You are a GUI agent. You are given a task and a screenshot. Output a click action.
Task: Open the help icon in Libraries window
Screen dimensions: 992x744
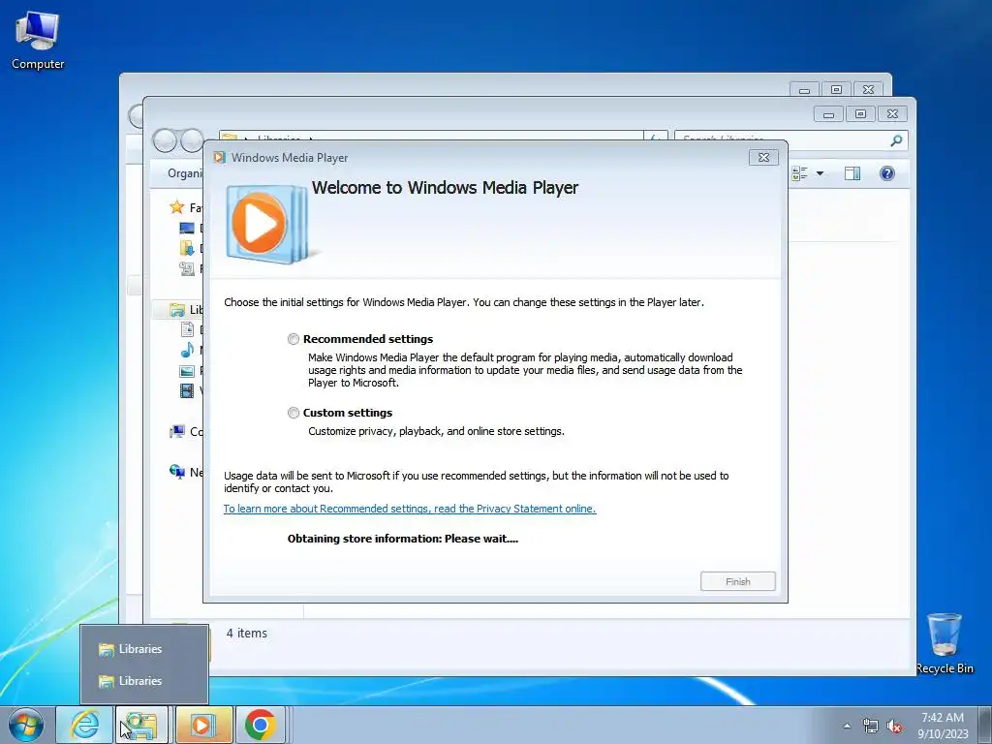pos(887,173)
